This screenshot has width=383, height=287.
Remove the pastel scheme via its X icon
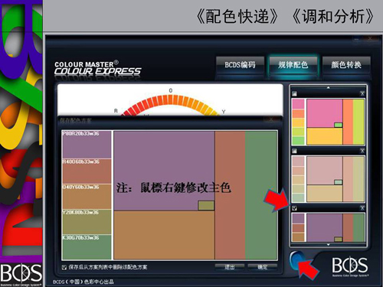click(x=362, y=151)
